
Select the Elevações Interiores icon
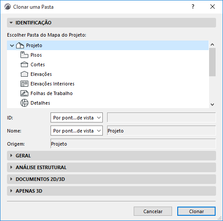[x=24, y=84]
